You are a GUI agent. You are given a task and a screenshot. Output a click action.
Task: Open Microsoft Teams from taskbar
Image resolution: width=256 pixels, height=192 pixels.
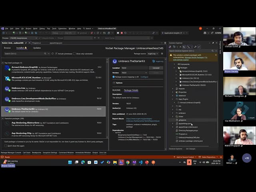tap(121, 162)
